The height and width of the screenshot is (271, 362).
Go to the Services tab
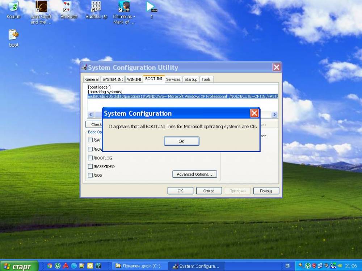tap(173, 79)
